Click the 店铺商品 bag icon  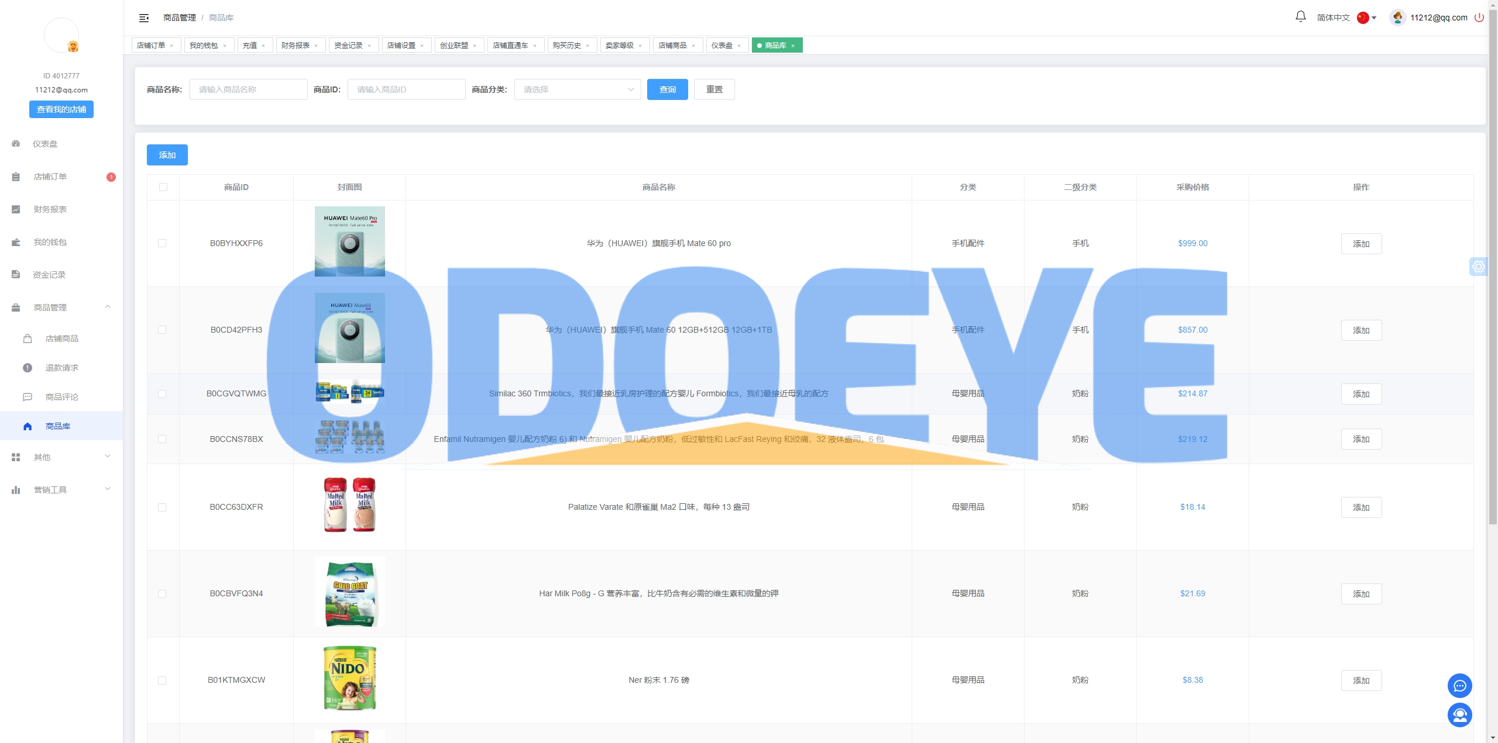[x=28, y=338]
